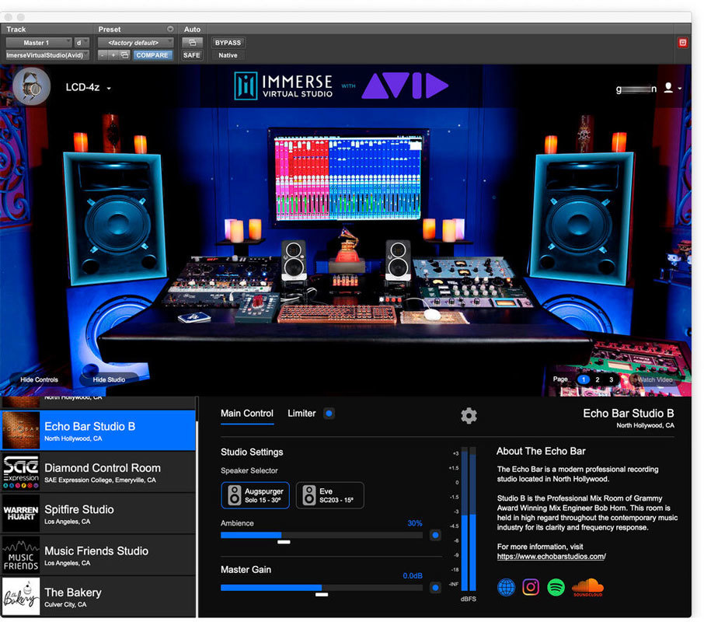Toggle the Limiter on/off switch
The width and height of the screenshot is (704, 622).
pyautogui.click(x=329, y=414)
